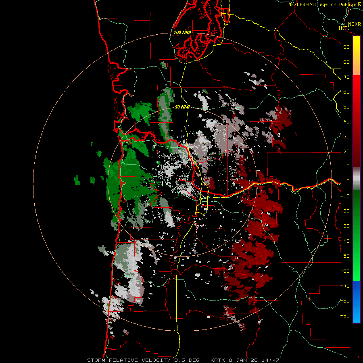Click the 40 value on velocity scale
This screenshot has height=363, width=363.
[346, 121]
